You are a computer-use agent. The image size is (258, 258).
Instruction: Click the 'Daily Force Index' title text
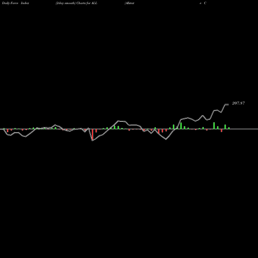(x=15, y=3)
